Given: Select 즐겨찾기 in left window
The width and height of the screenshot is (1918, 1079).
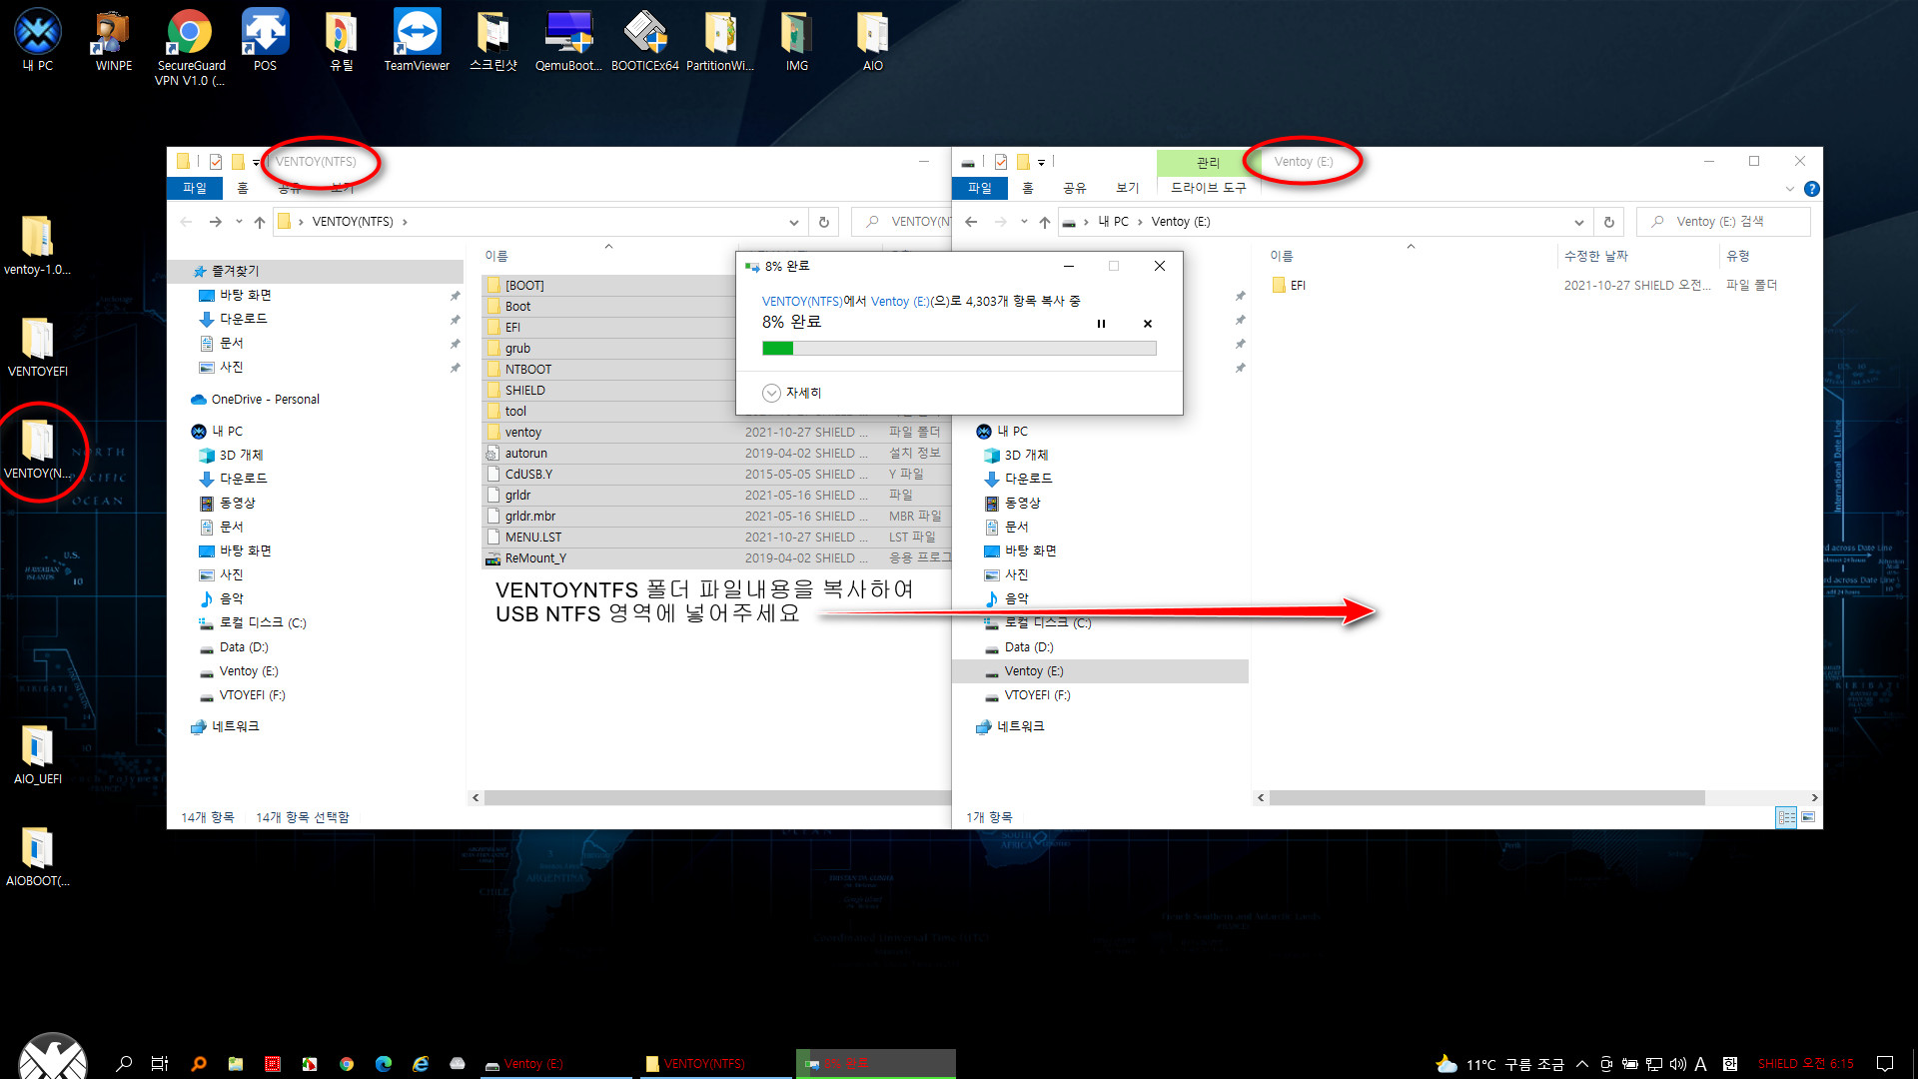Looking at the screenshot, I should (235, 271).
